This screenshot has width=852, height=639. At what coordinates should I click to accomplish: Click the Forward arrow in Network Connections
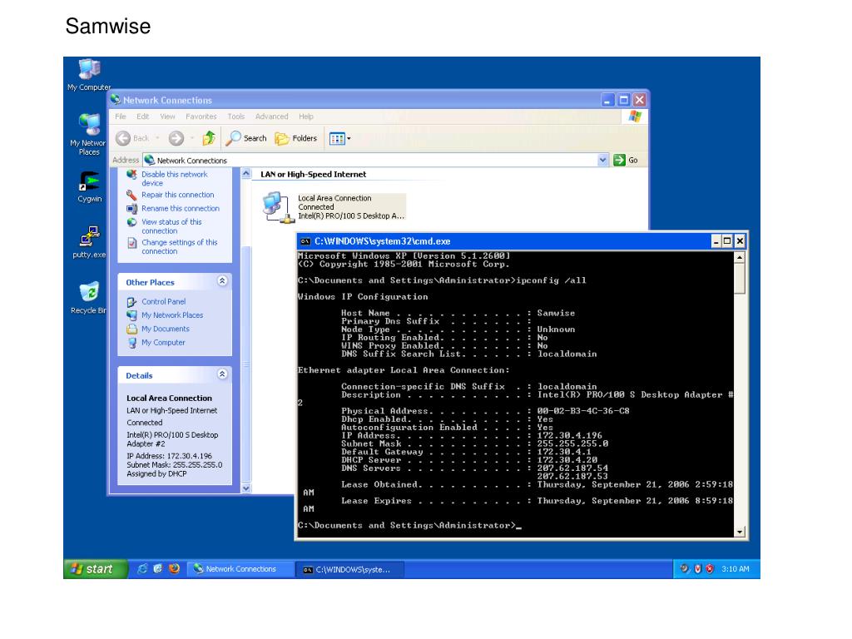tap(176, 139)
